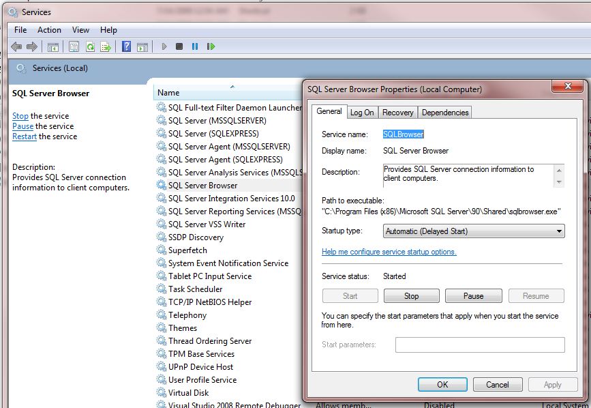Image resolution: width=591 pixels, height=408 pixels.
Task: Click the Pause Service toolbar icon
Action: tap(195, 46)
